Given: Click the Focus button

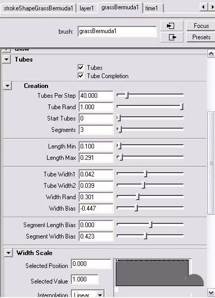Looking at the screenshot, I should tap(201, 26).
